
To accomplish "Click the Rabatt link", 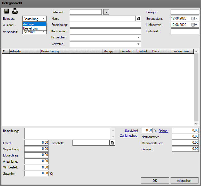I will click(163, 131).
